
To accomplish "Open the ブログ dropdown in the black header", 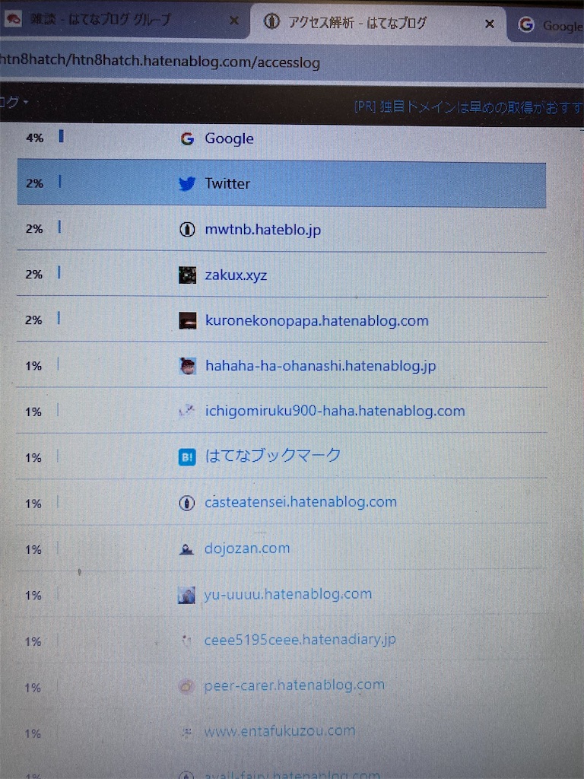I will click(x=14, y=102).
